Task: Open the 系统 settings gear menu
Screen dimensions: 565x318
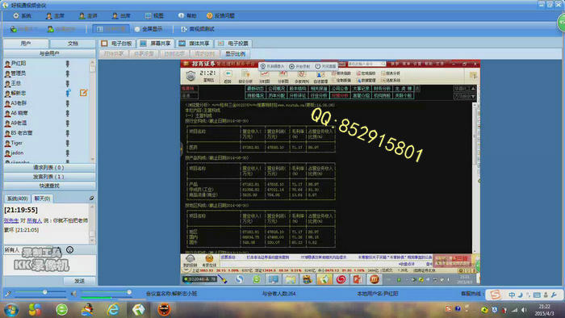Action: 22,16
